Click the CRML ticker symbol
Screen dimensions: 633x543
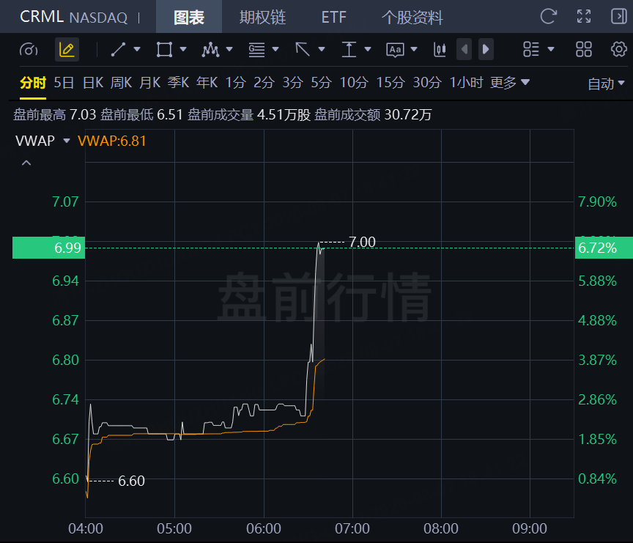click(x=42, y=17)
